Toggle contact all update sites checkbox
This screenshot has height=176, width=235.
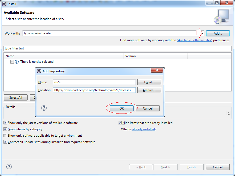[5, 142]
